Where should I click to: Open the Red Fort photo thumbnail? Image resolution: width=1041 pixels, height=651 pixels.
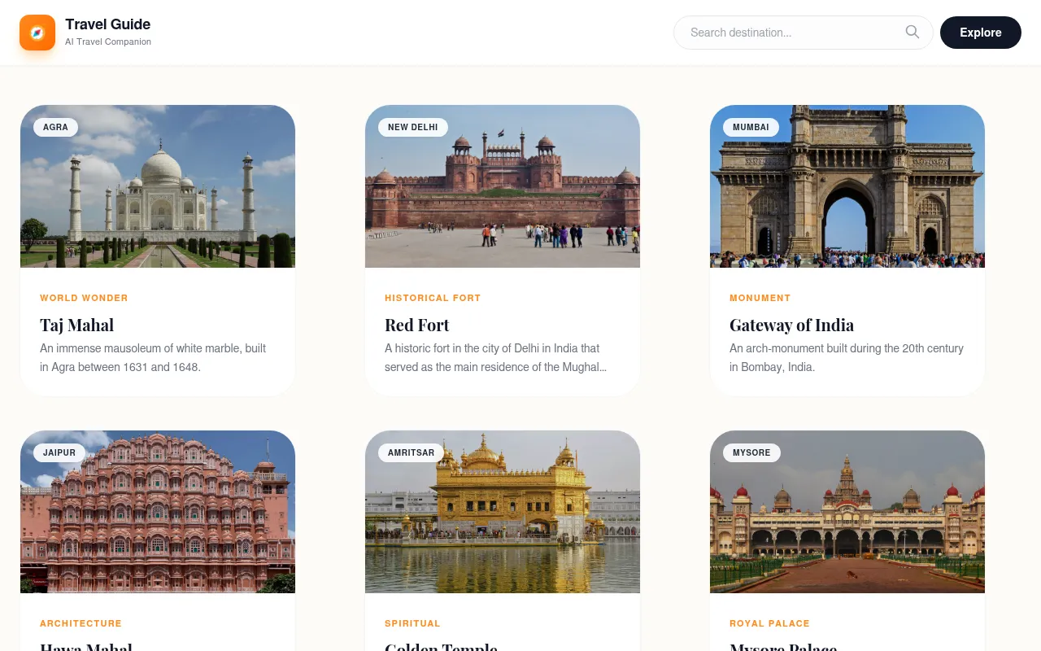tap(503, 186)
